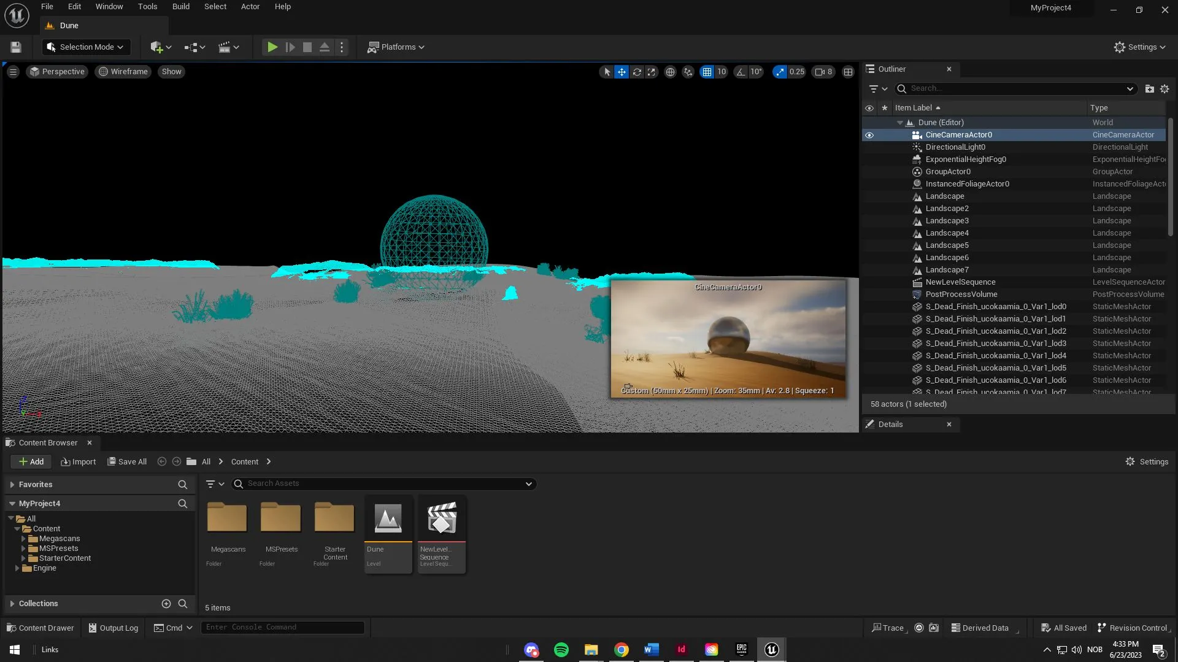Open the Window menu
This screenshot has height=662, width=1178.
click(109, 7)
